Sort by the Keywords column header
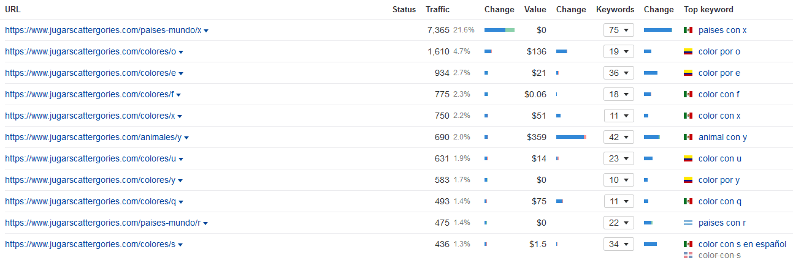The width and height of the screenshot is (793, 263). [x=615, y=9]
